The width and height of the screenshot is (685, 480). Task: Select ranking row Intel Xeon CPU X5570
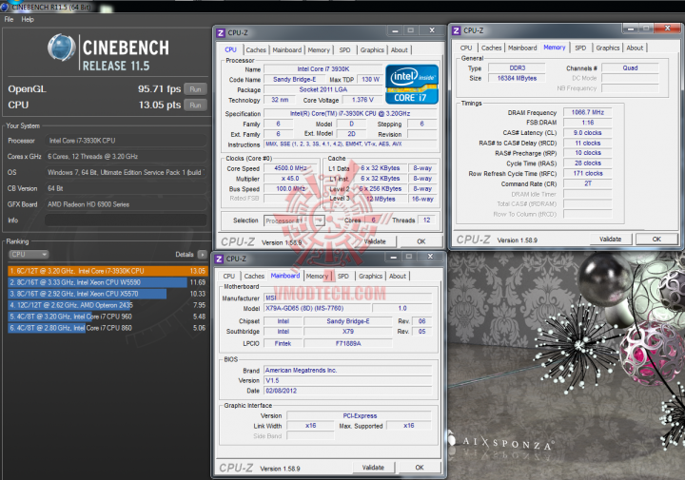(x=108, y=294)
